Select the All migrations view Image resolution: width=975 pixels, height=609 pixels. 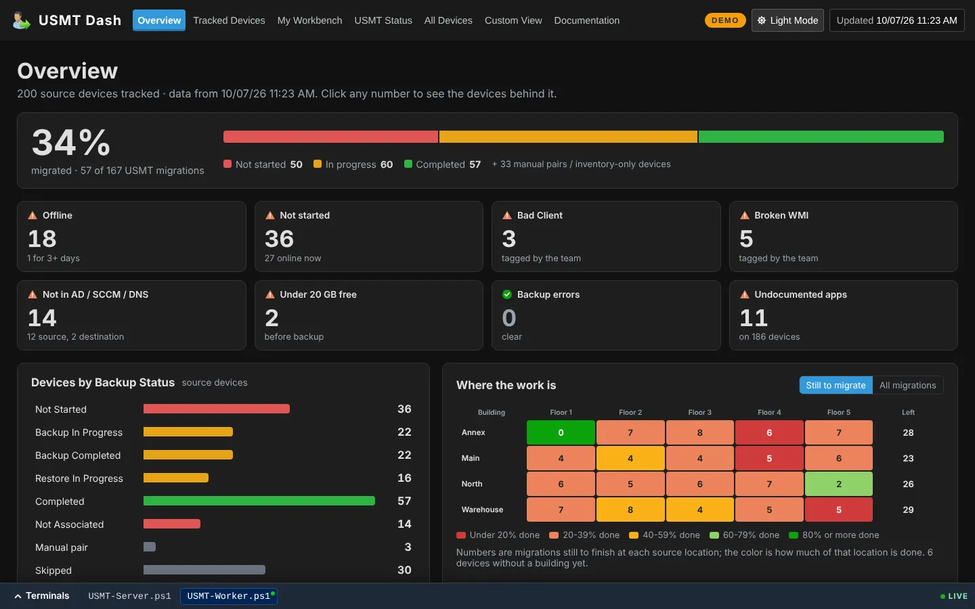click(908, 385)
